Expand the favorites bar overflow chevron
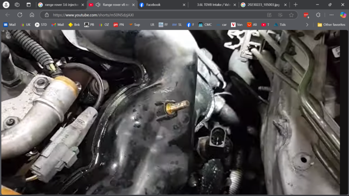 [307, 24]
